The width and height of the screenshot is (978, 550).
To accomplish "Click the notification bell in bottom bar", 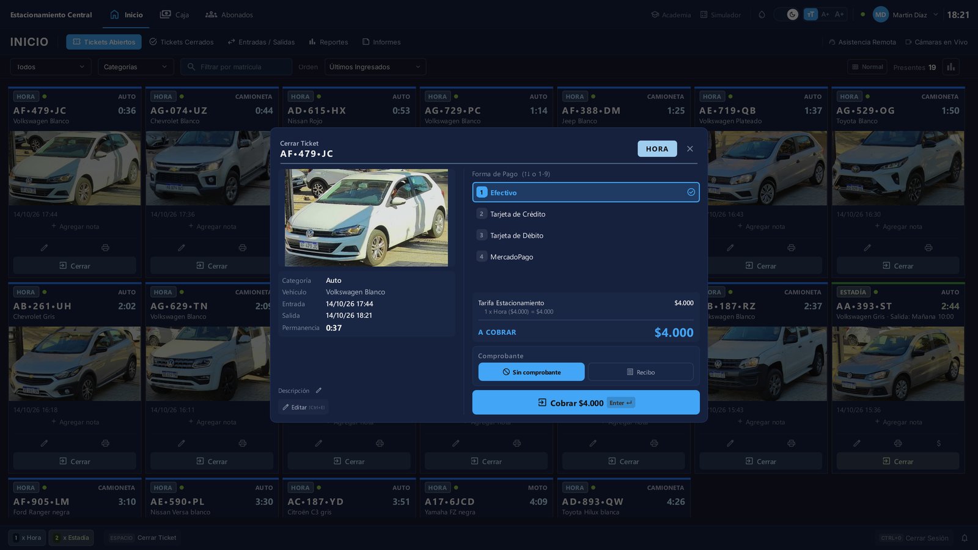I will (965, 538).
